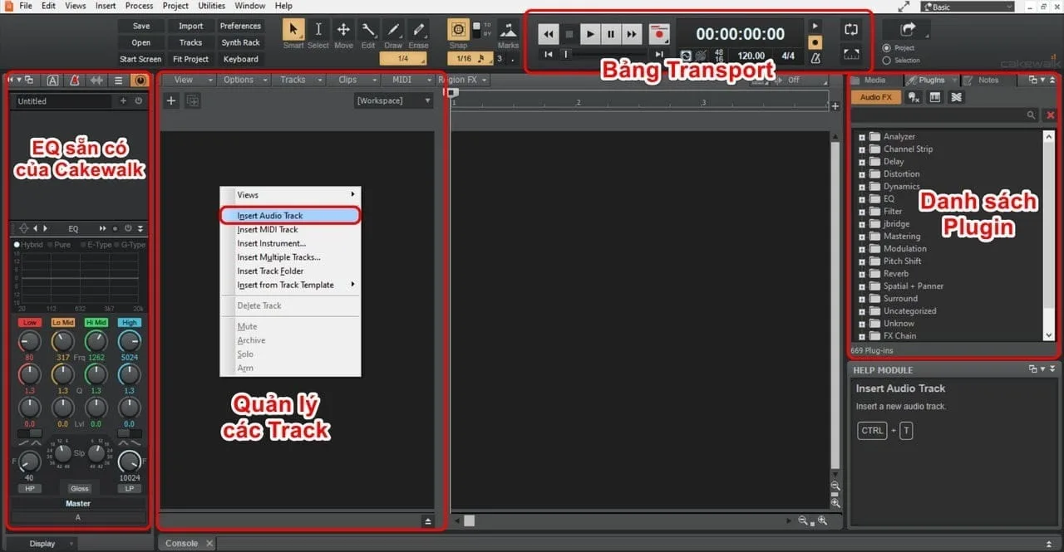
Task: Jump to project start button
Action: pyautogui.click(x=549, y=54)
